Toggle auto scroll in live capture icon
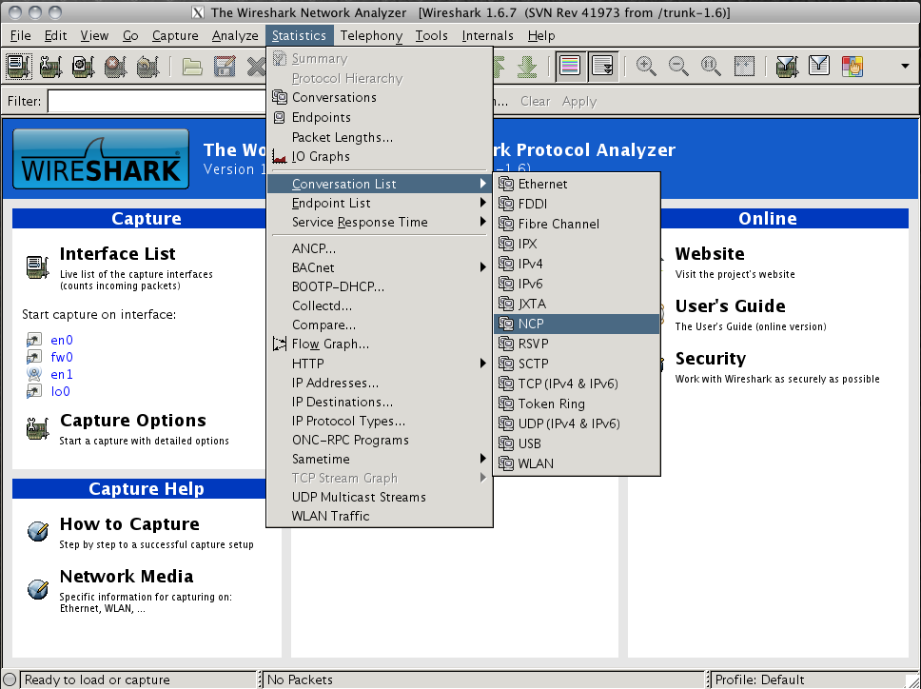 click(603, 67)
